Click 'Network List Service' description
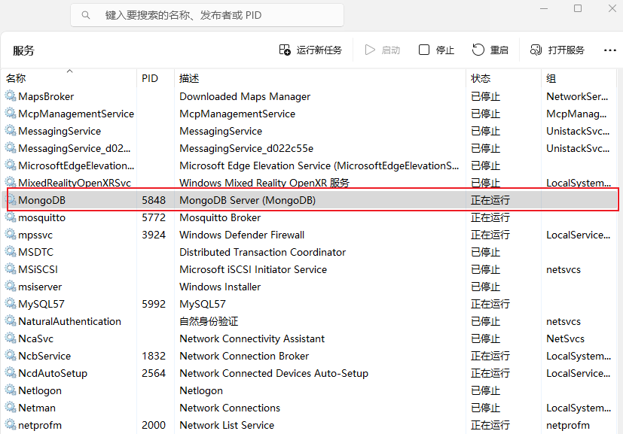Viewport: 623px width, 434px height. pos(227,425)
